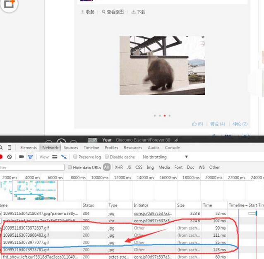Tick the Hide data URLs checkbox
Viewport: 264px width, 259px height.
[69, 167]
